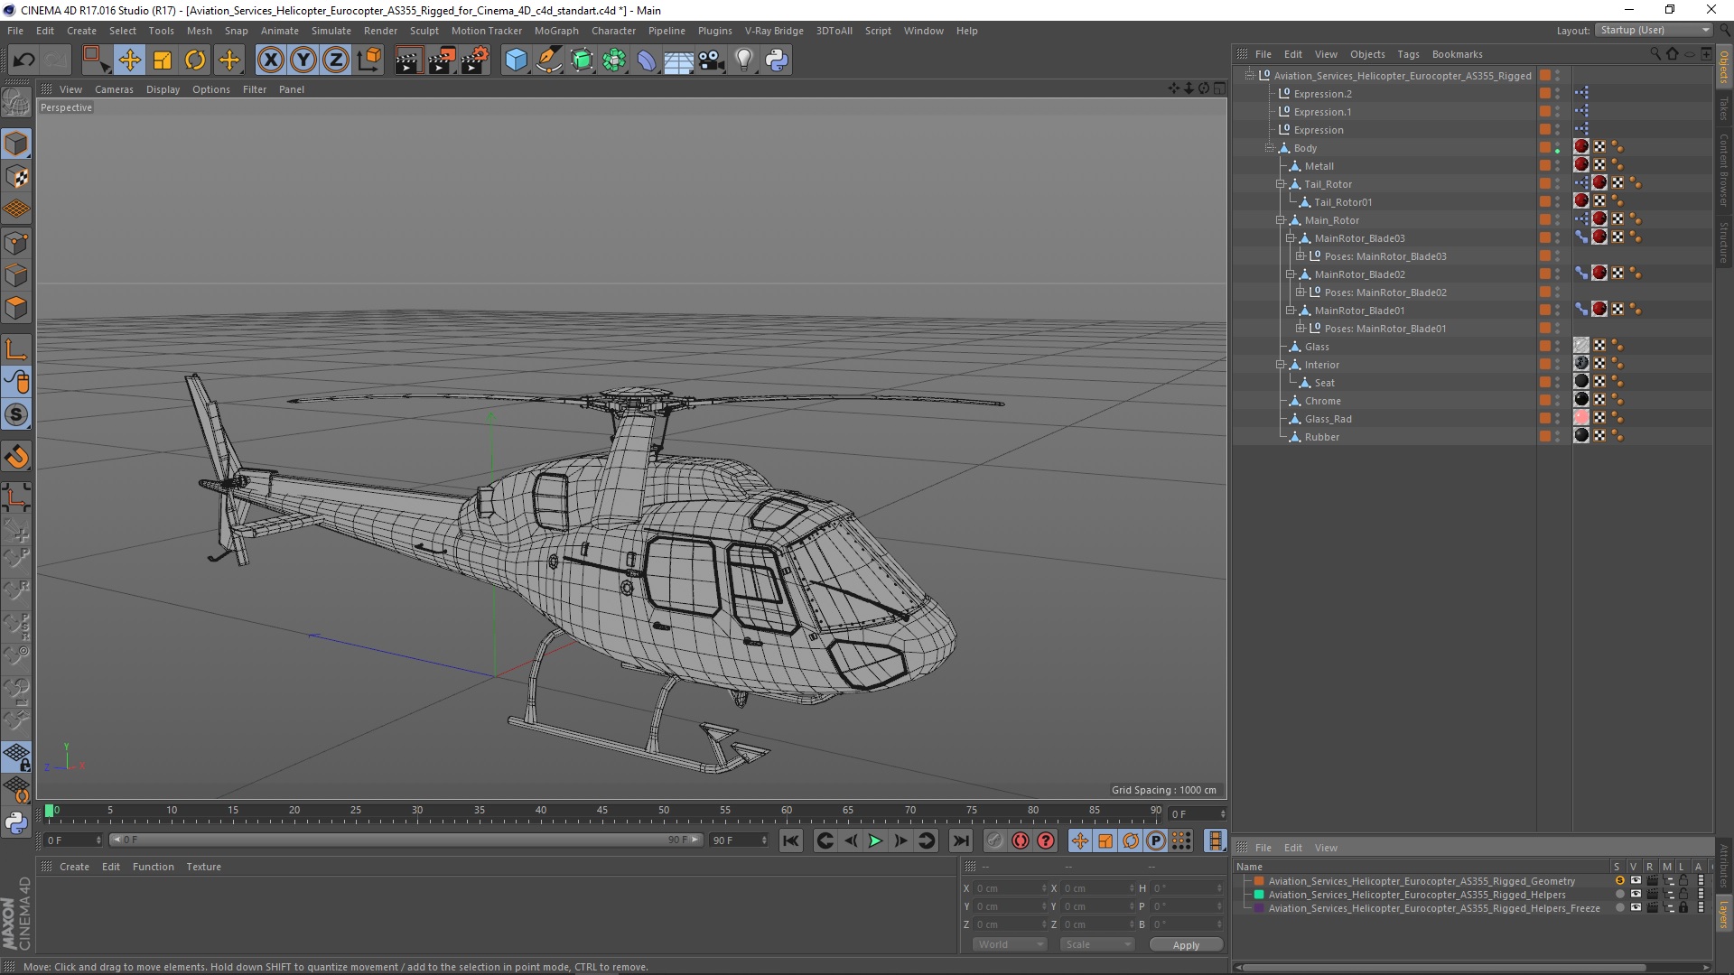1734x975 pixels.
Task: Collapse the Body object tree
Action: pyautogui.click(x=1270, y=148)
